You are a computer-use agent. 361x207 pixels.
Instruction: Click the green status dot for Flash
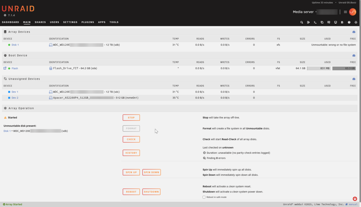point(9,68)
